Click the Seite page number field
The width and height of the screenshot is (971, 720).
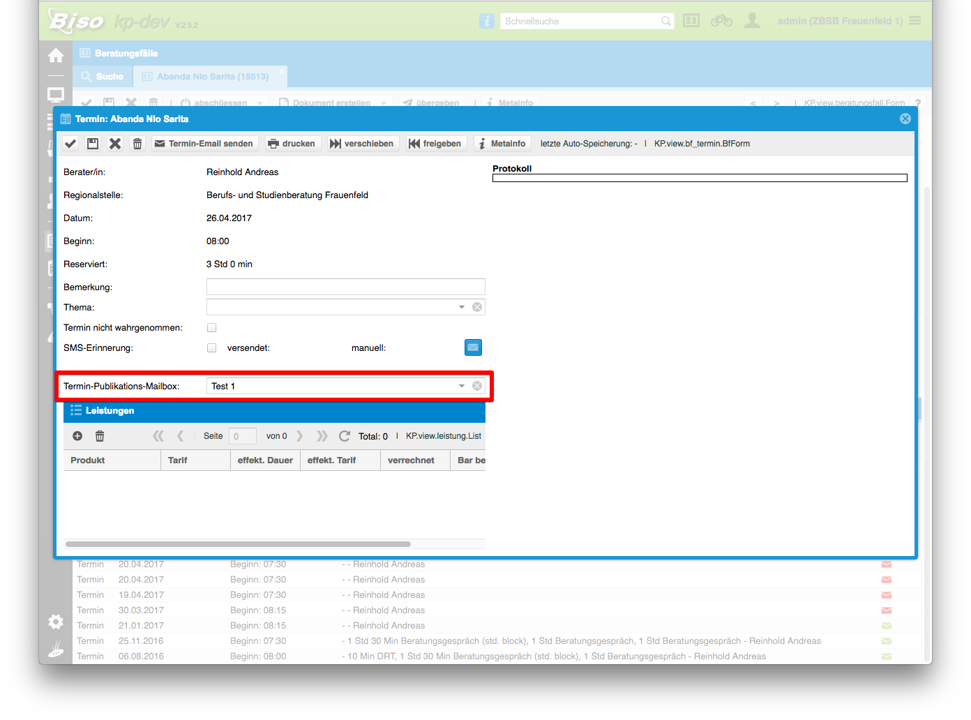tap(242, 436)
